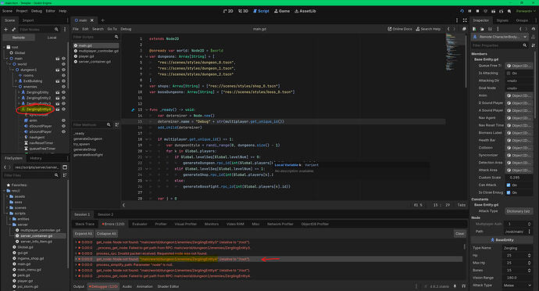Viewport: 539px width, 291px height.
Task: Click the Collapse All button
Action: pyautogui.click(x=106, y=233)
